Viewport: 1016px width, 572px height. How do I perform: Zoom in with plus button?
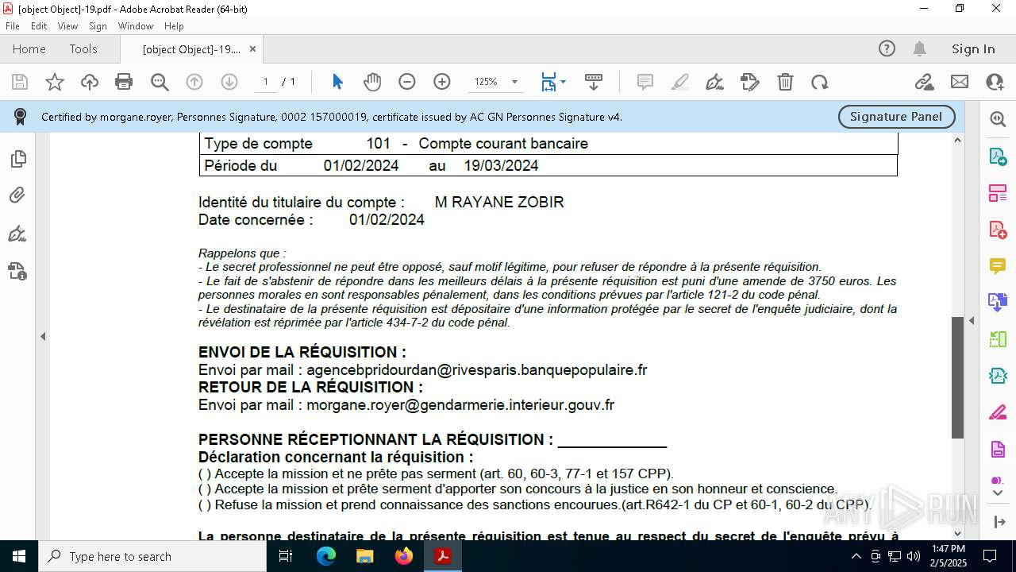click(x=442, y=82)
